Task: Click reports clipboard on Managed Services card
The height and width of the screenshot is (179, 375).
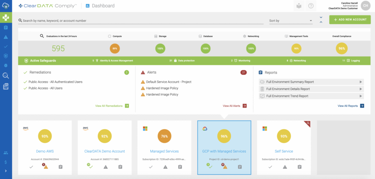Action: pyautogui.click(x=180, y=167)
